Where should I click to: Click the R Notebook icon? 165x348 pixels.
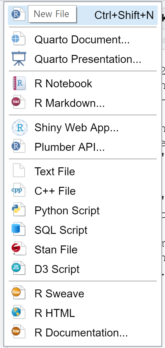[19, 83]
